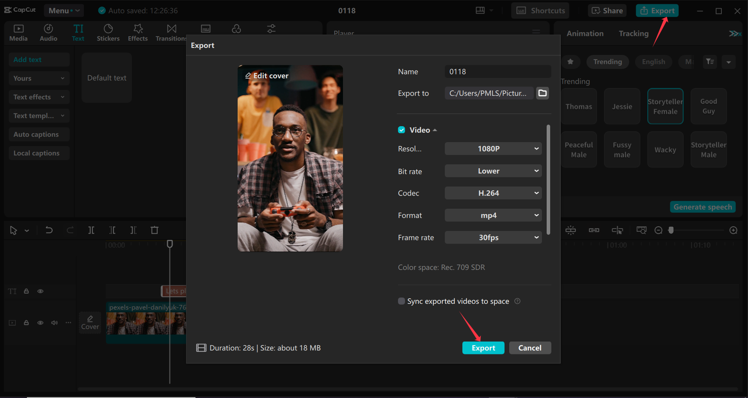Click the favorites star filter icon

[x=570, y=62]
